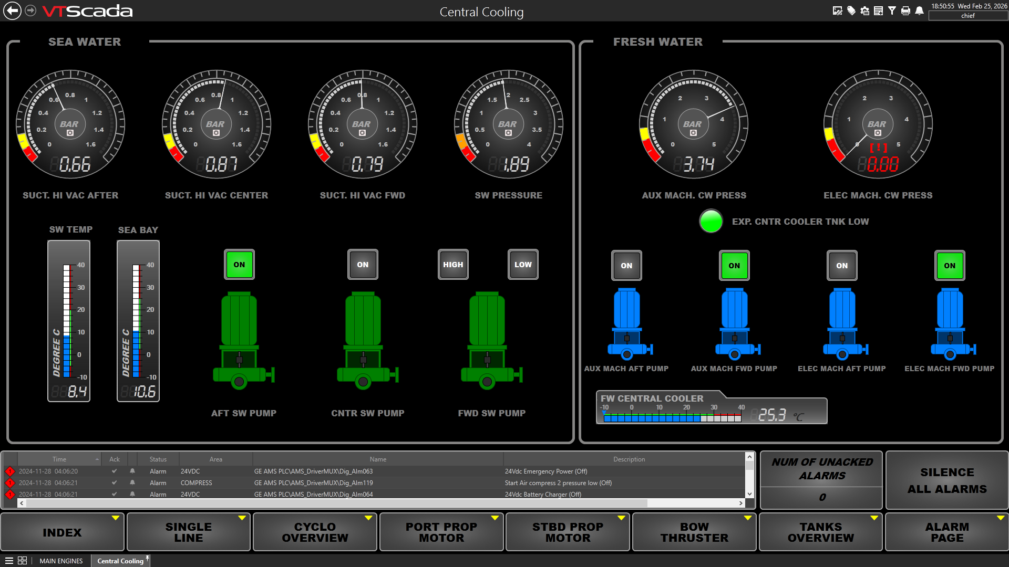
Task: Click the sort arrow in the Time column header
Action: point(97,459)
